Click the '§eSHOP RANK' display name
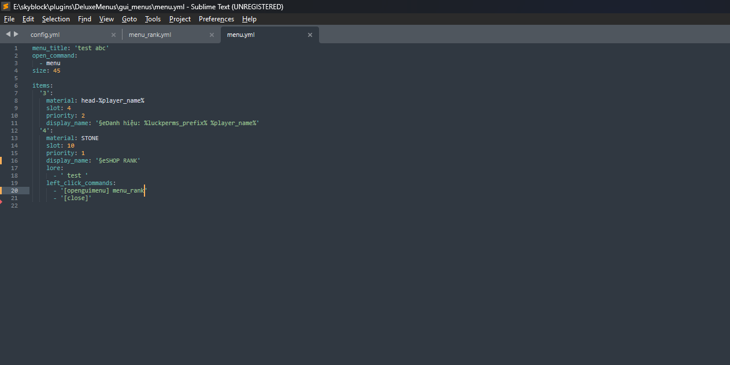730x365 pixels. tap(118, 160)
